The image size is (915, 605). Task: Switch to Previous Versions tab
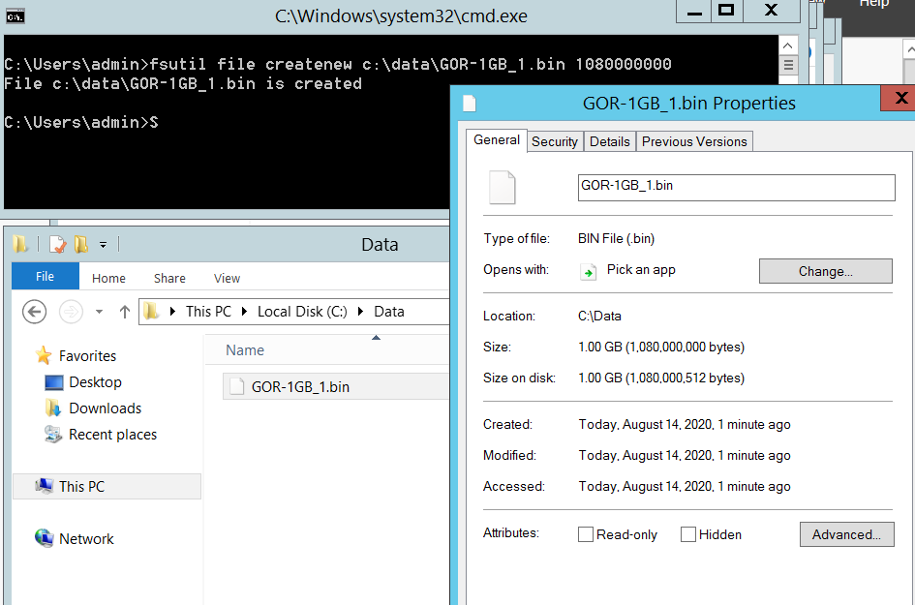(694, 141)
